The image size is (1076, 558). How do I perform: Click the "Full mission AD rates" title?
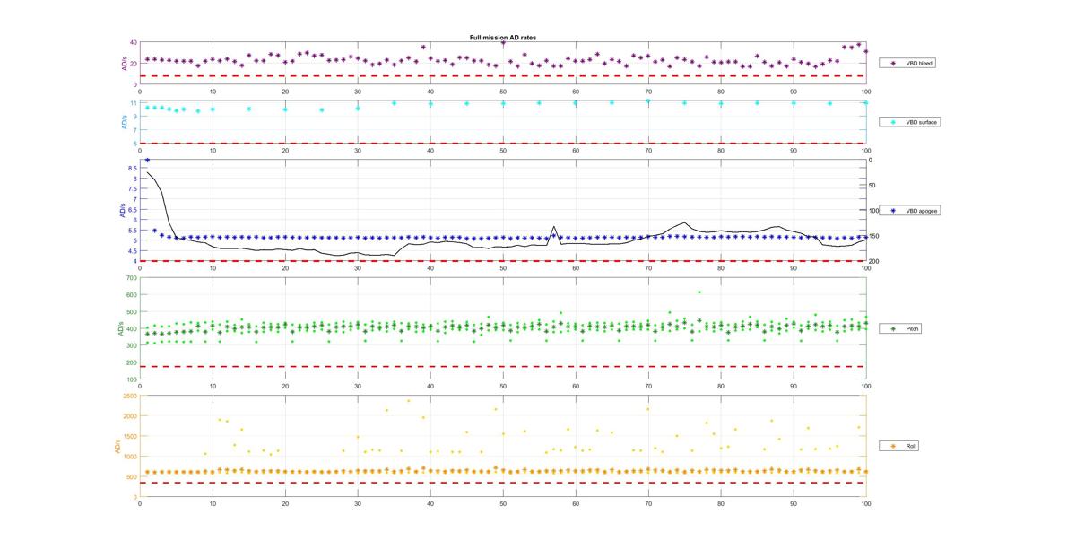pyautogui.click(x=503, y=38)
